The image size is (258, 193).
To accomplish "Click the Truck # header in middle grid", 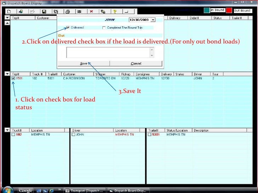I will (x=37, y=74).
